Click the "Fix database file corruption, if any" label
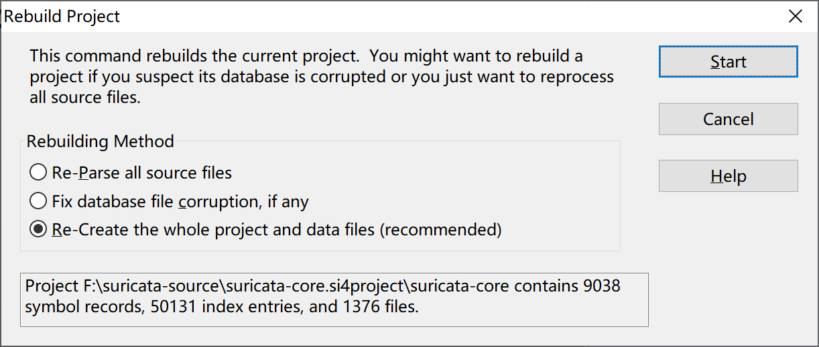The image size is (819, 347). 180,201
